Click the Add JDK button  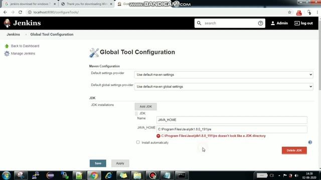(146, 106)
